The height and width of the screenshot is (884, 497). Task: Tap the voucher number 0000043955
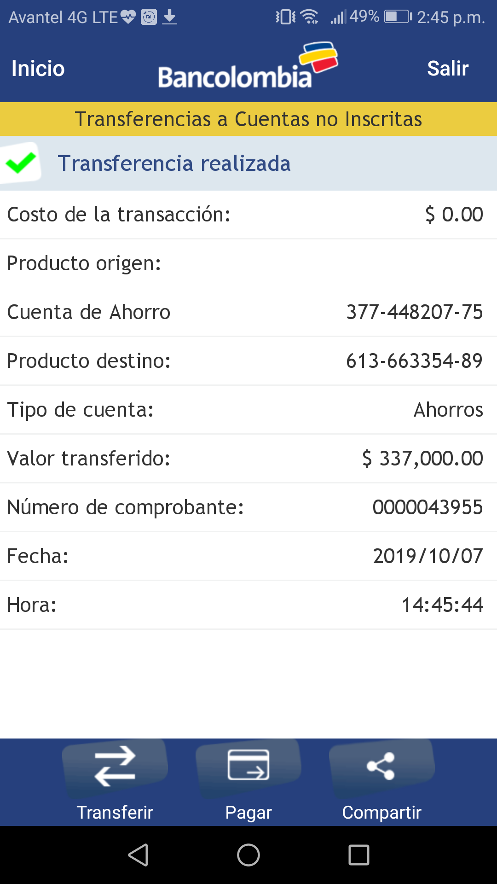428,507
